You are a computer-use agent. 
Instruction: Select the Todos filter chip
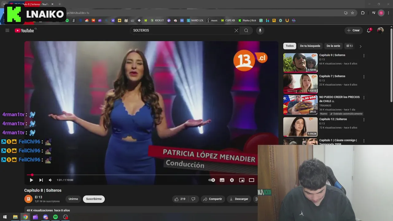tap(290, 46)
